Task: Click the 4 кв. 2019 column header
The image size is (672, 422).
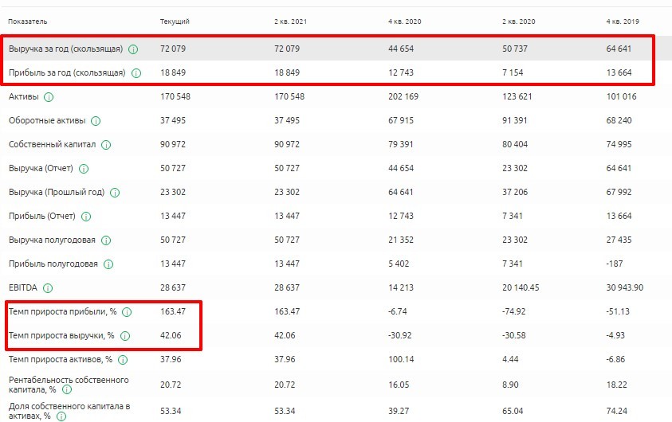Action: pos(623,21)
